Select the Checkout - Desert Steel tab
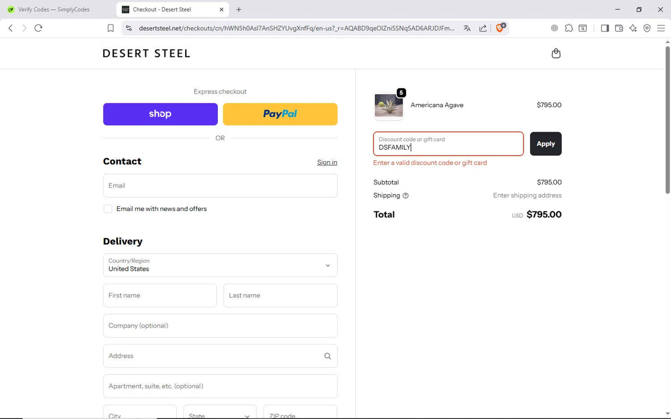 (173, 9)
